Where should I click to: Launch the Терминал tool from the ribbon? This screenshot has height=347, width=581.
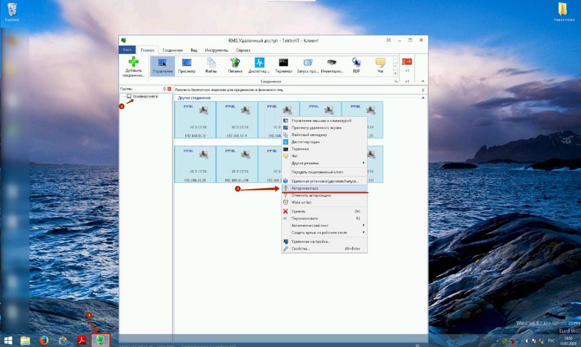point(283,63)
